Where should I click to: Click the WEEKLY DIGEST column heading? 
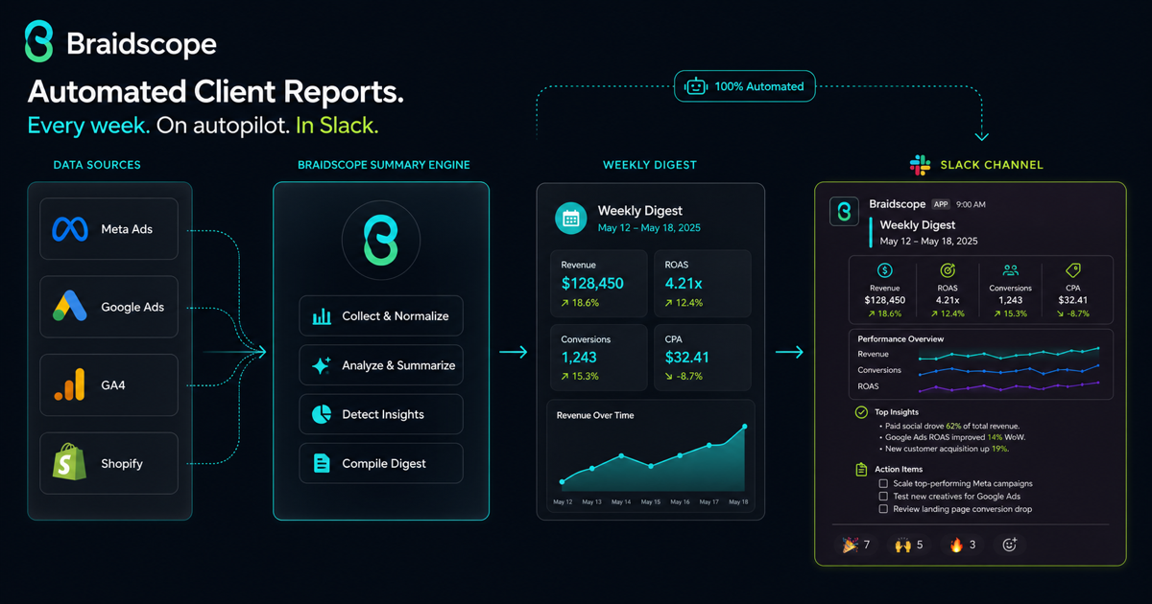coord(650,165)
